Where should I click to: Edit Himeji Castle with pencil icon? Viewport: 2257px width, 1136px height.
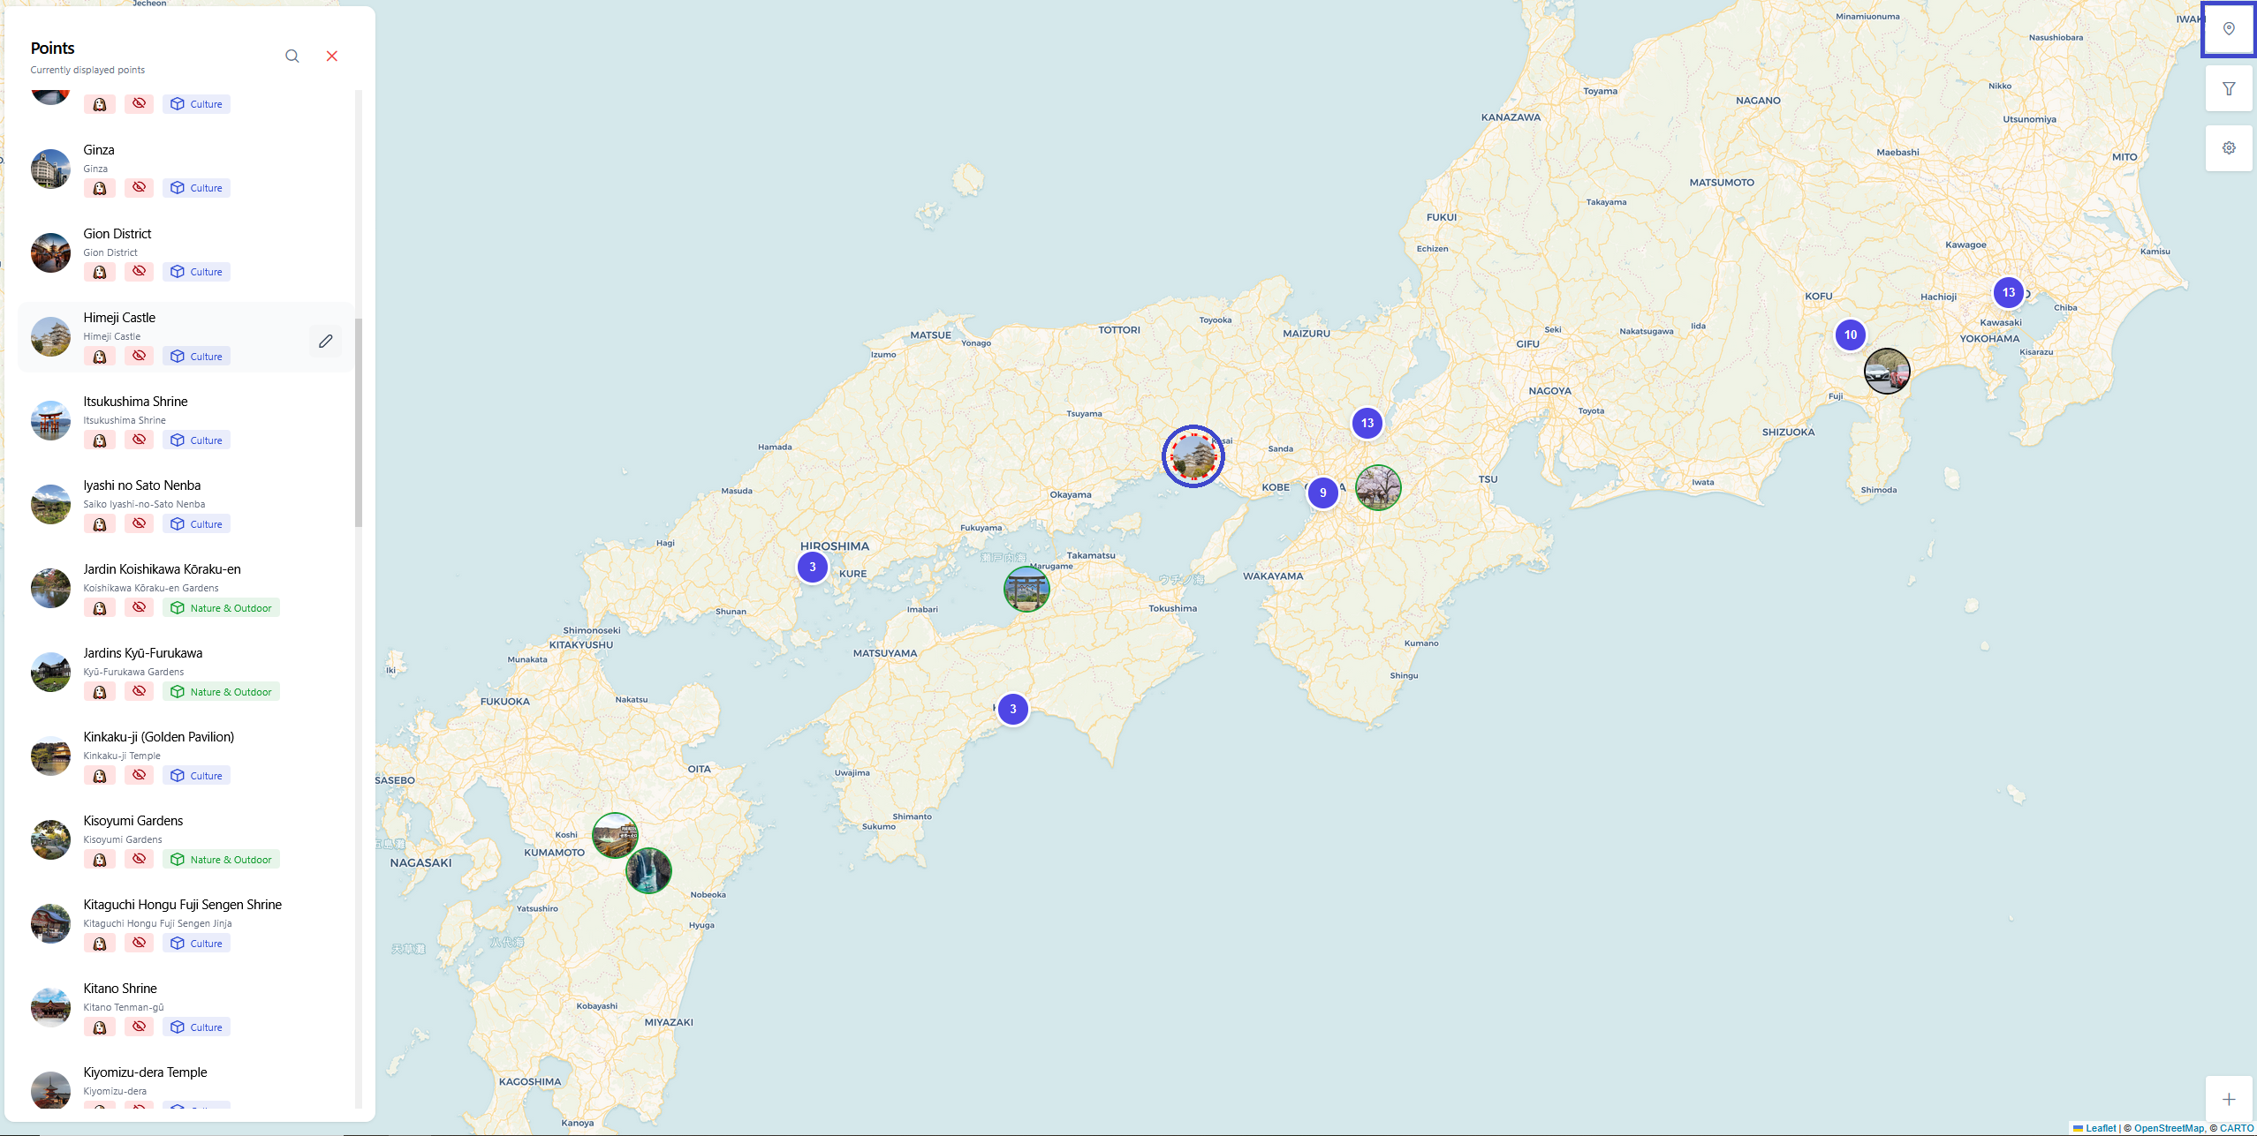pos(326,341)
